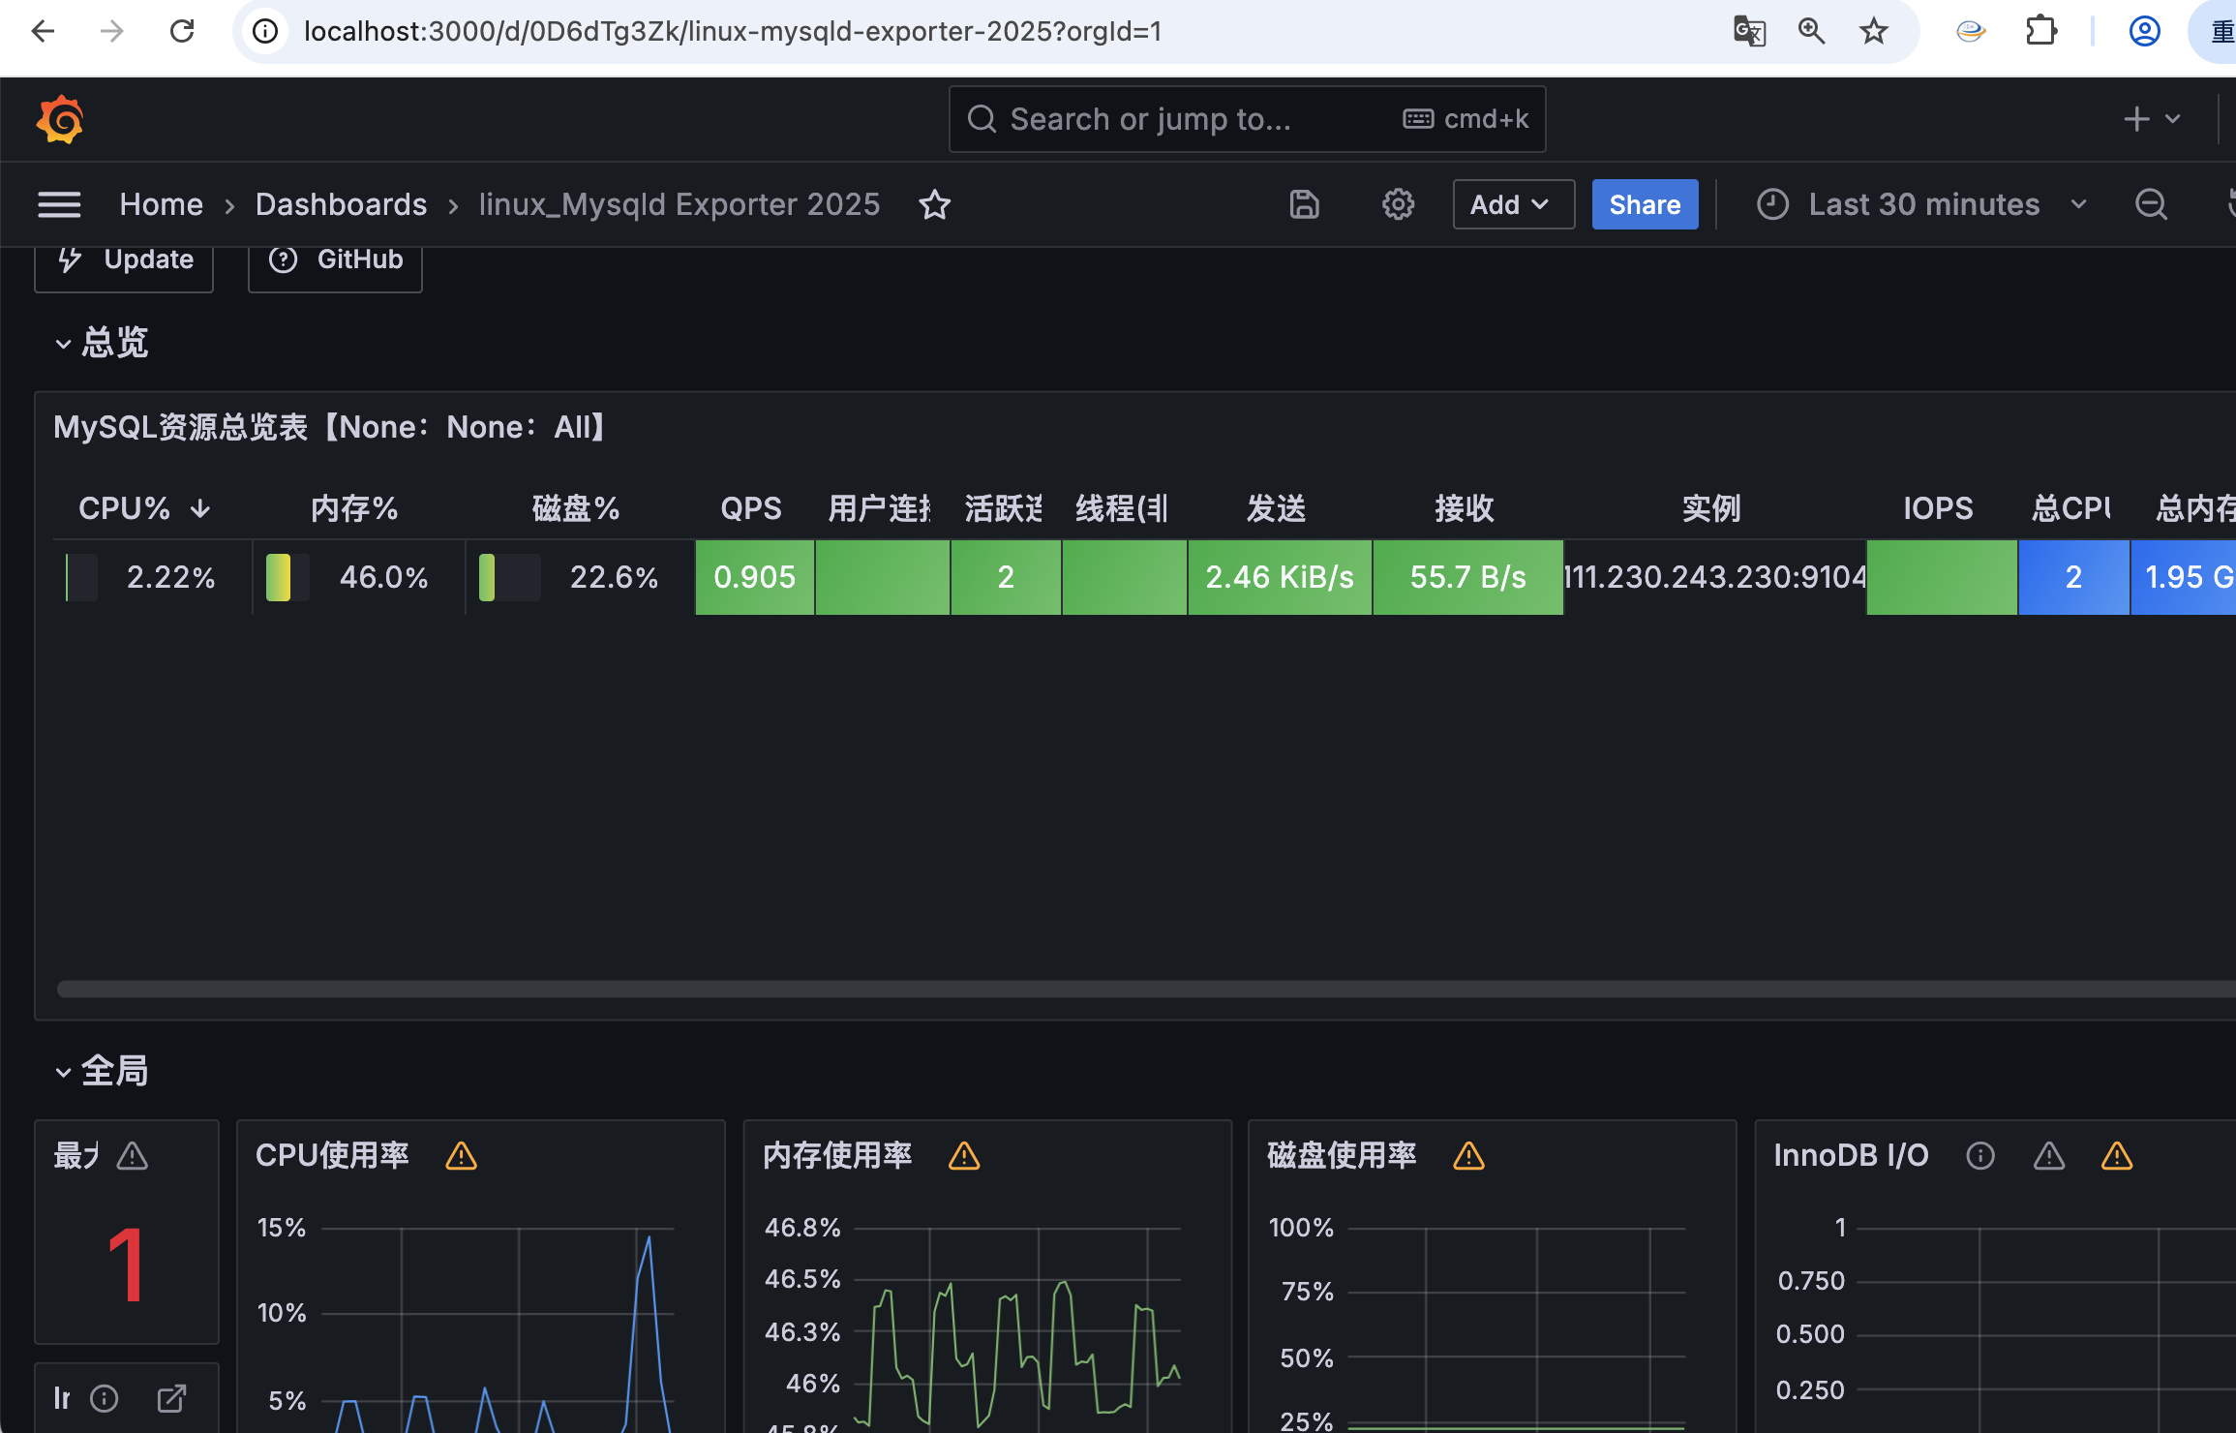
Task: Click the external link icon in the Ir panel
Action: click(x=171, y=1398)
